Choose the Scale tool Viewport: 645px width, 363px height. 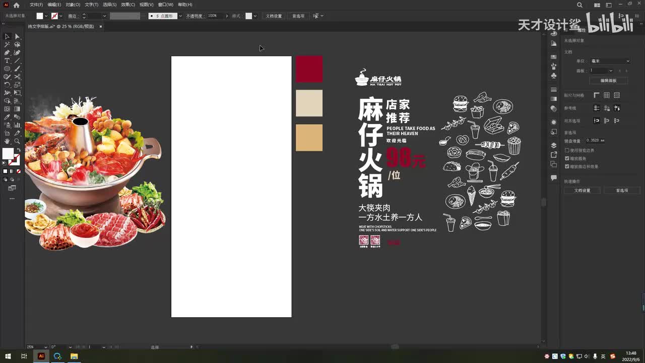(x=17, y=85)
